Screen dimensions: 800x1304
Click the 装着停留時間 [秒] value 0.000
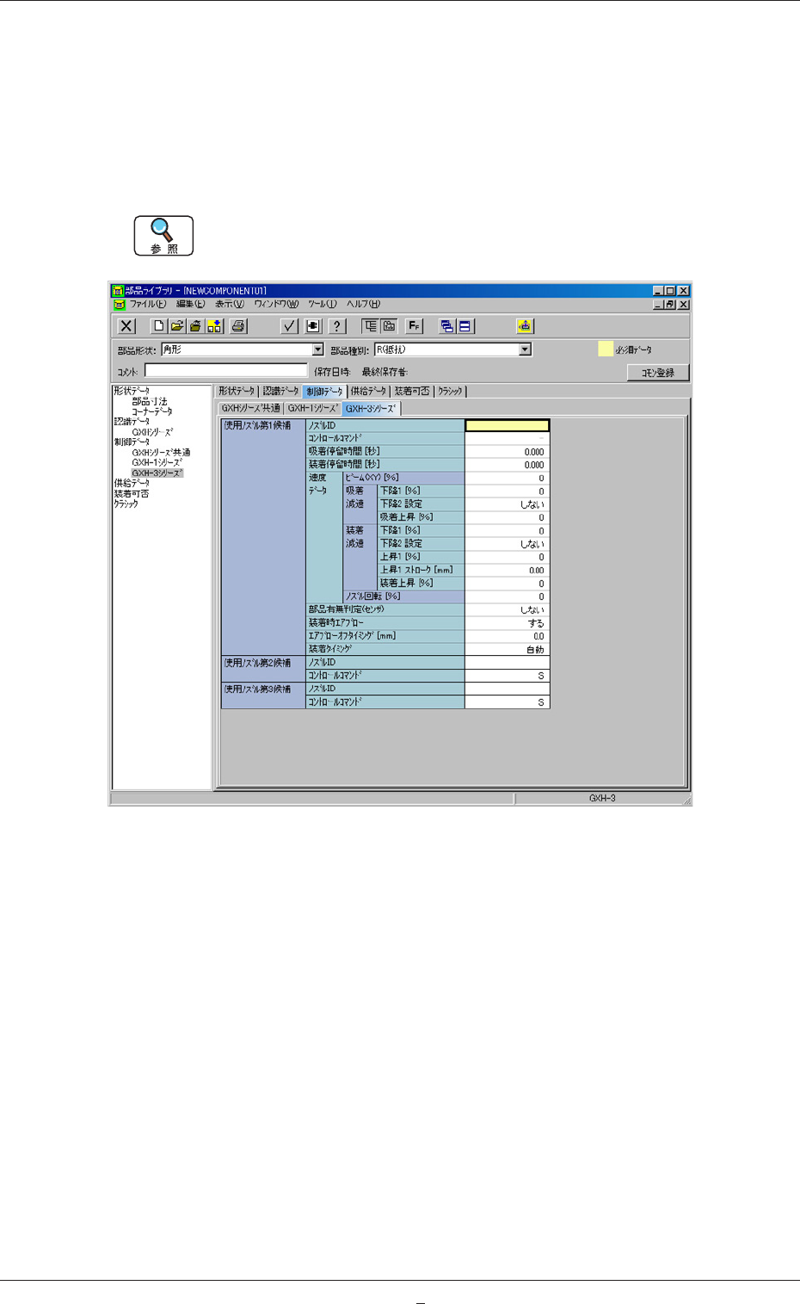[507, 465]
